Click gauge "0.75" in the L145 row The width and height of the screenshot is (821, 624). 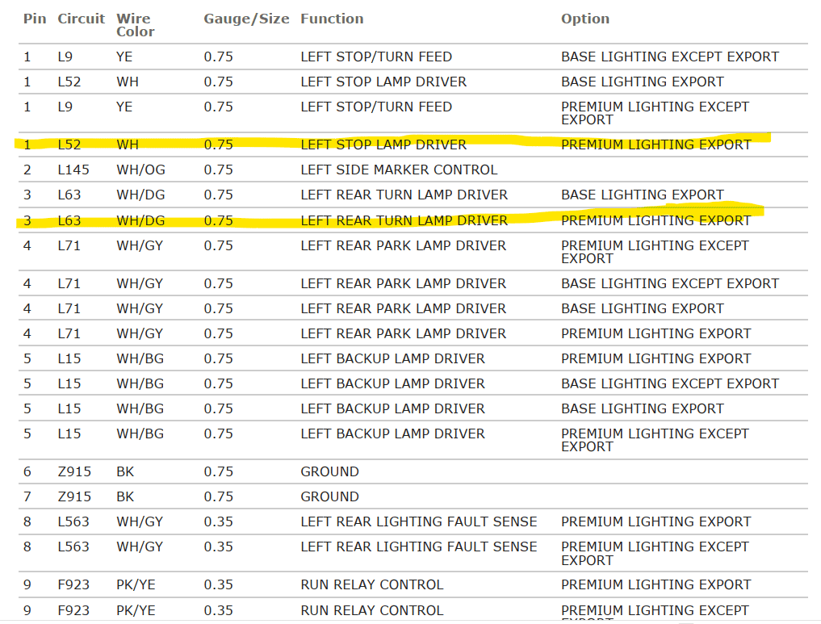[218, 170]
